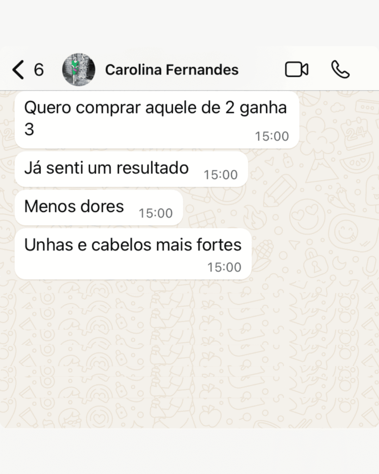This screenshot has width=379, height=474.
Task: Click the number 3 in the first message
Action: (29, 130)
